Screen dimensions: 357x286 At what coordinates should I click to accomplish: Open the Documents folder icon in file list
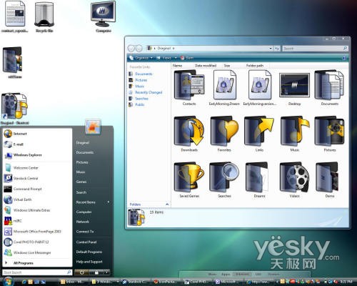(329, 85)
